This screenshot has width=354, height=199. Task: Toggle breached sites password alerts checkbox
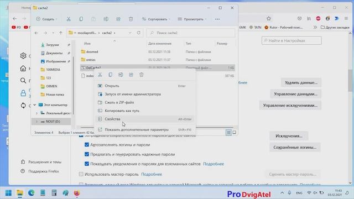click(87, 164)
